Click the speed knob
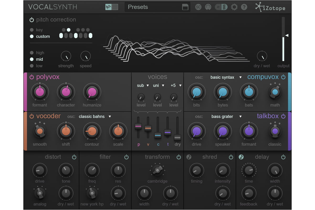This screenshot has width=315, height=210. click(x=86, y=56)
